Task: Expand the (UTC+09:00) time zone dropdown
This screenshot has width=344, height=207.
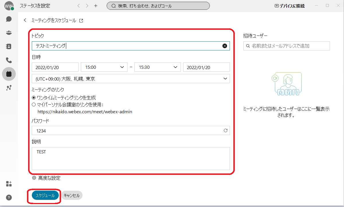Action: tap(131, 79)
